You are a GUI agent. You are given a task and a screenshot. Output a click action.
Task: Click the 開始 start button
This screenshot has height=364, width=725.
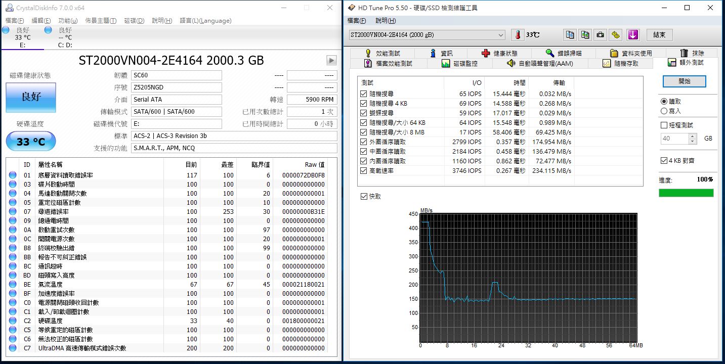click(684, 81)
